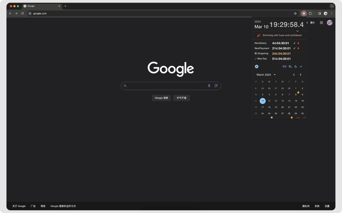
Task: Toggle Chrome side panel button
Action: tap(319, 13)
